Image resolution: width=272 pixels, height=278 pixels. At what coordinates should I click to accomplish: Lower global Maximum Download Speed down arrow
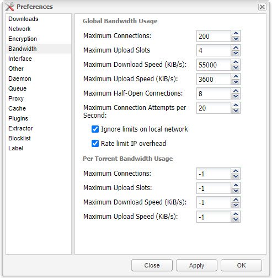click(x=236, y=67)
